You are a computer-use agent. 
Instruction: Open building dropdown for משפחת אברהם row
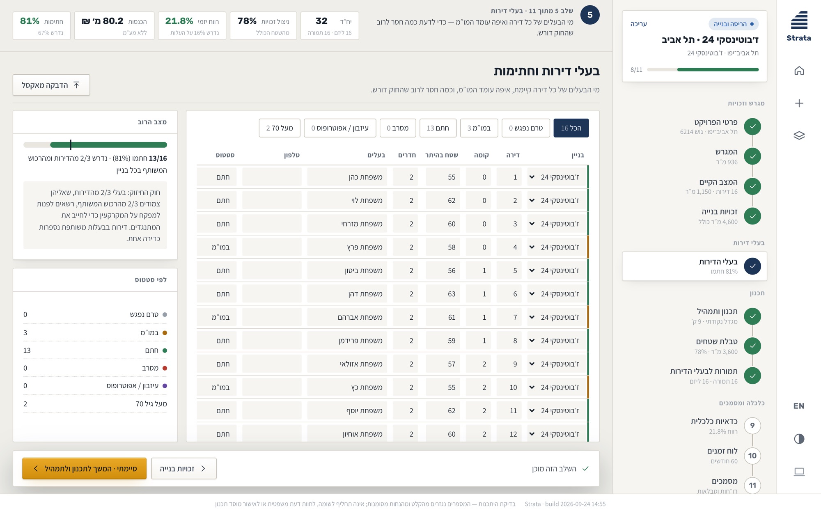tap(557, 317)
